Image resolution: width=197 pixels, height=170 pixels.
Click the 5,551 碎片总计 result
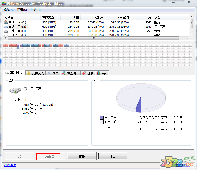[32, 109]
